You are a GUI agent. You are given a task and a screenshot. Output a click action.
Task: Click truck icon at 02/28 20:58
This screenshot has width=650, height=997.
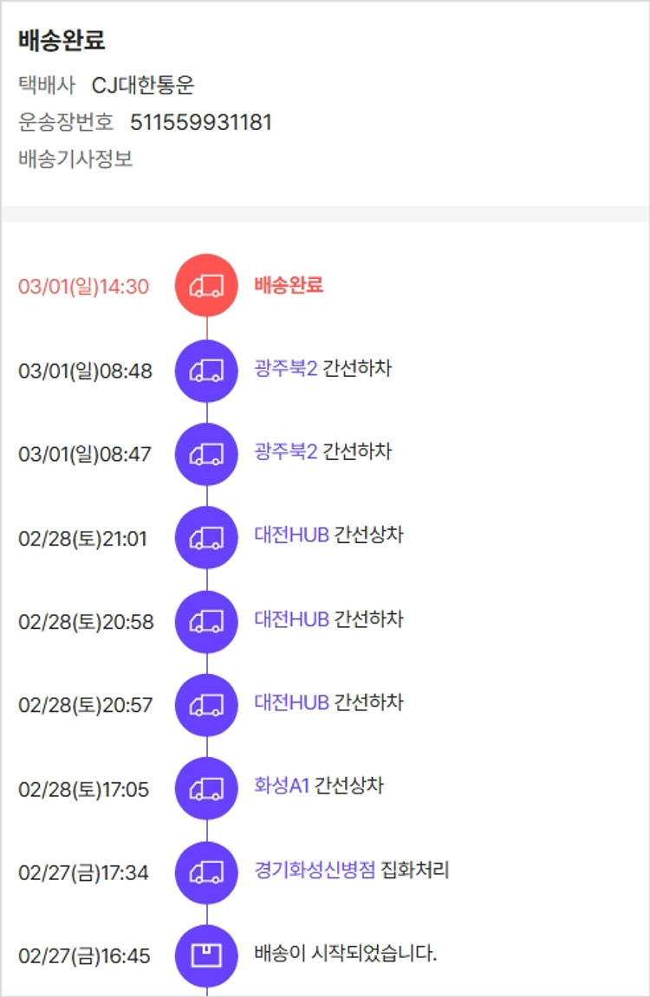click(206, 622)
